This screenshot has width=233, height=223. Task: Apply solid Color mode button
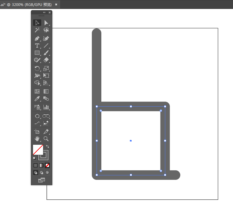[x=36, y=166]
